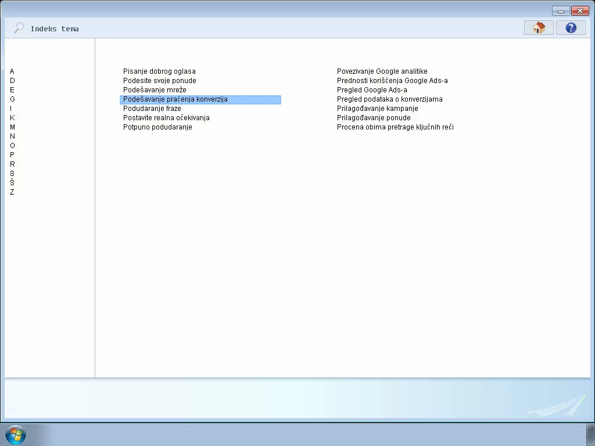
Task: Open topic Povezivanje Google analitike
Action: (x=382, y=71)
